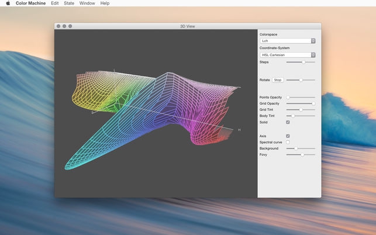Click the Steps slider handle
376x235 pixels.
click(303, 61)
